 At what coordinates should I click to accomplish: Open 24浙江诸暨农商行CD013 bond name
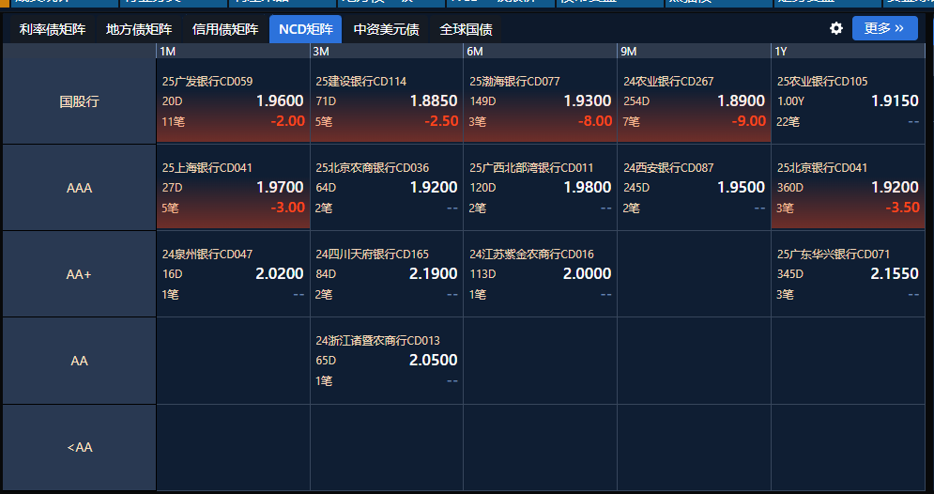(377, 340)
